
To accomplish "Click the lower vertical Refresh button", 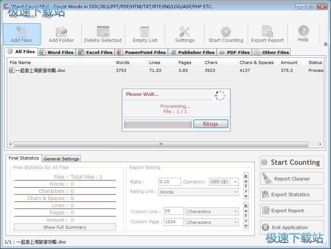I will click(246, 215).
